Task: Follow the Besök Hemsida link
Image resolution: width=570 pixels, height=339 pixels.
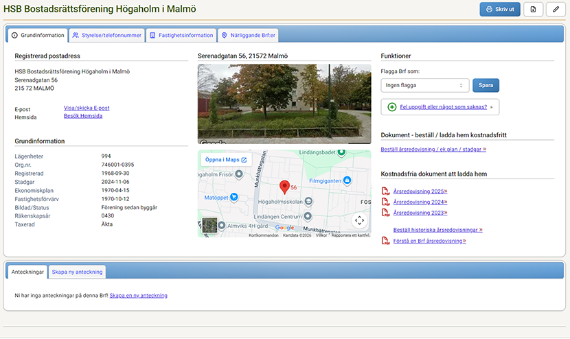Action: pos(83,116)
